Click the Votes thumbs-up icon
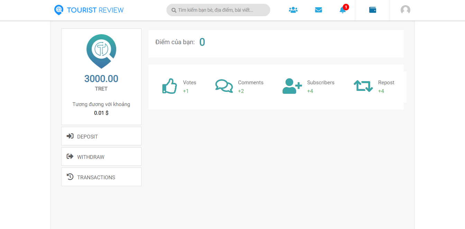The width and height of the screenshot is (465, 229). (x=170, y=86)
